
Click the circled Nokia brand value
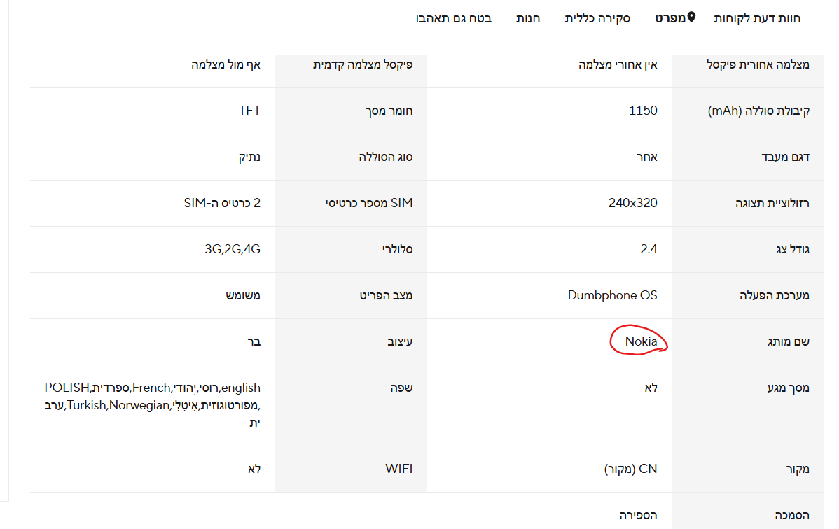tap(641, 341)
